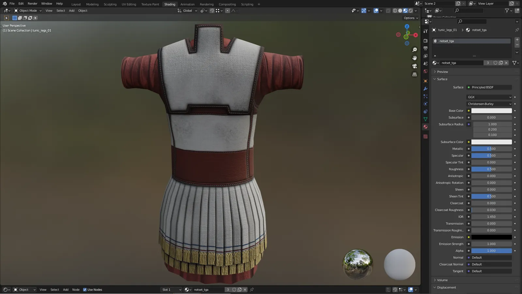The height and width of the screenshot is (294, 522).
Task: Open the Tool properties tab
Action: [425, 31]
